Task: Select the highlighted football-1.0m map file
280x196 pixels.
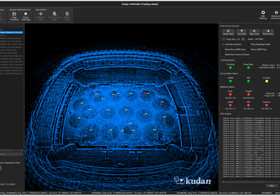Action: [x=12, y=32]
